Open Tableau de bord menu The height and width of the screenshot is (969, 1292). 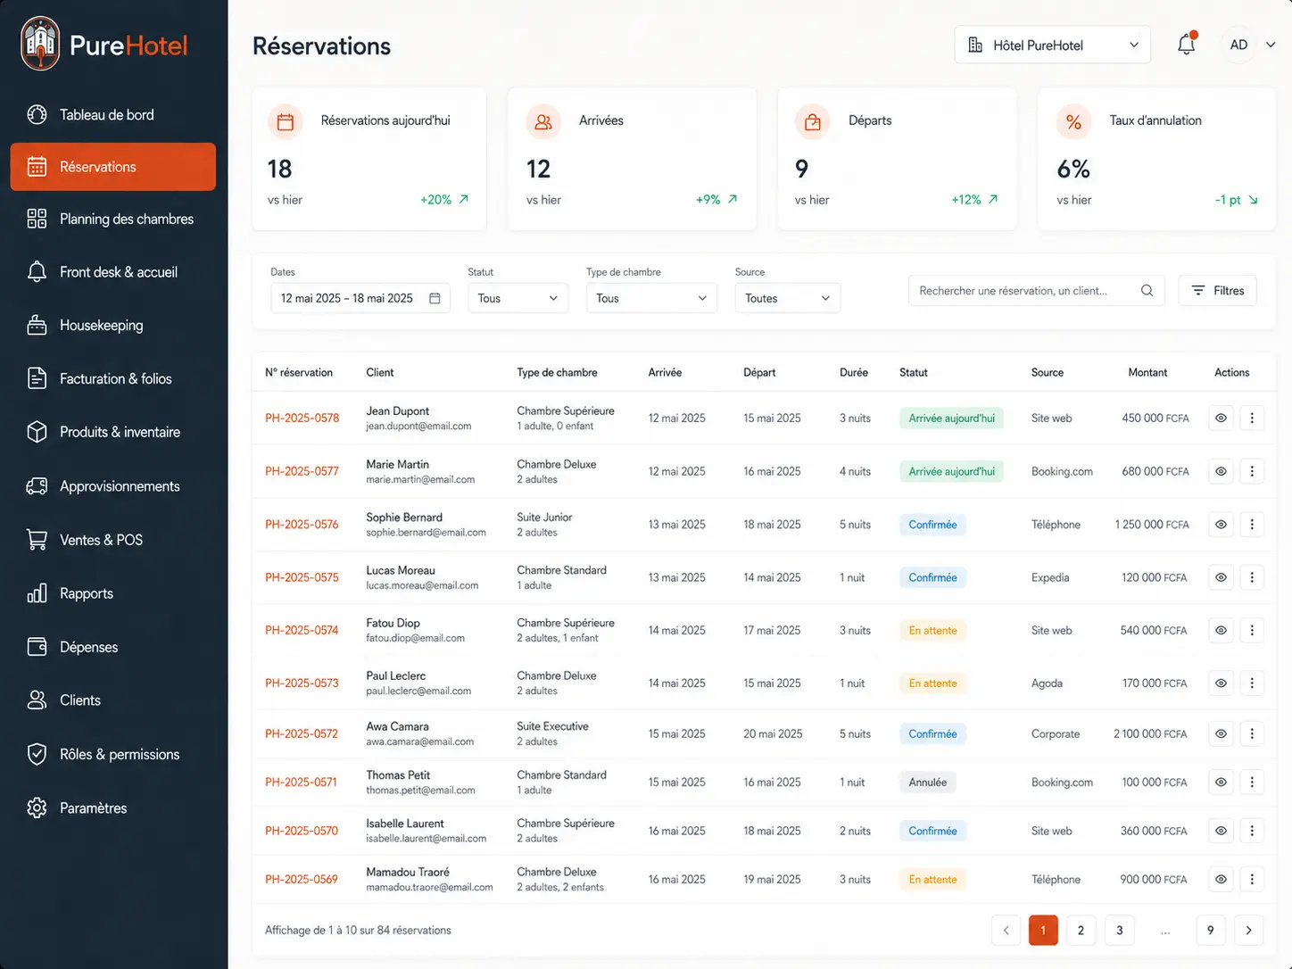112,114
